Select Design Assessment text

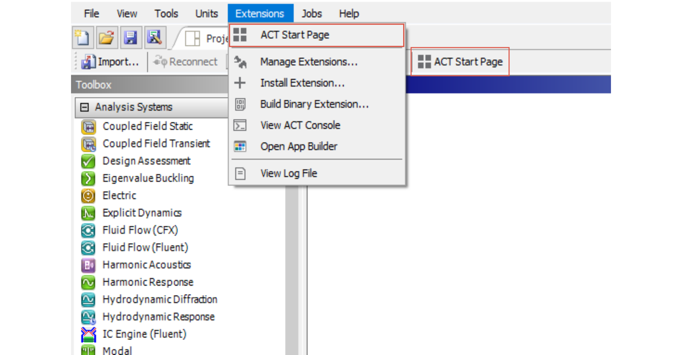(147, 161)
